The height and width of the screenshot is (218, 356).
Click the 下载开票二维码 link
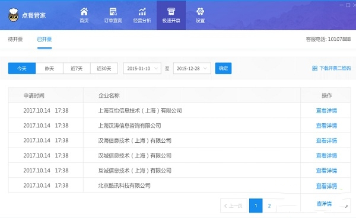(x=335, y=68)
